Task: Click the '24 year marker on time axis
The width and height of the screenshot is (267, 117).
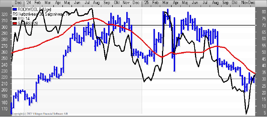Action: click(x=28, y=2)
